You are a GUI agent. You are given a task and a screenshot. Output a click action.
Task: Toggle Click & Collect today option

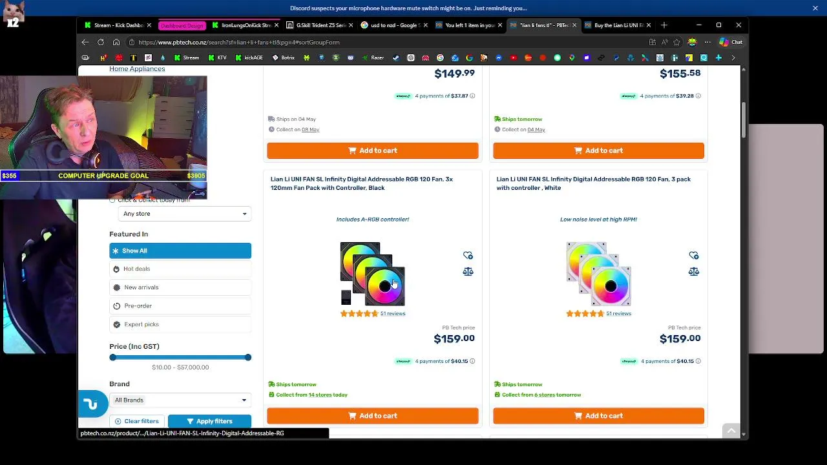[112, 201]
